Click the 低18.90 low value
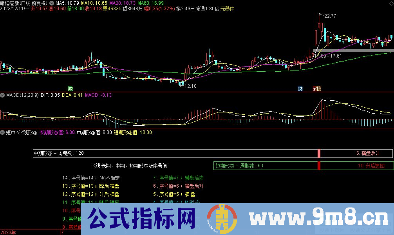394x235 pixels. (75, 9)
